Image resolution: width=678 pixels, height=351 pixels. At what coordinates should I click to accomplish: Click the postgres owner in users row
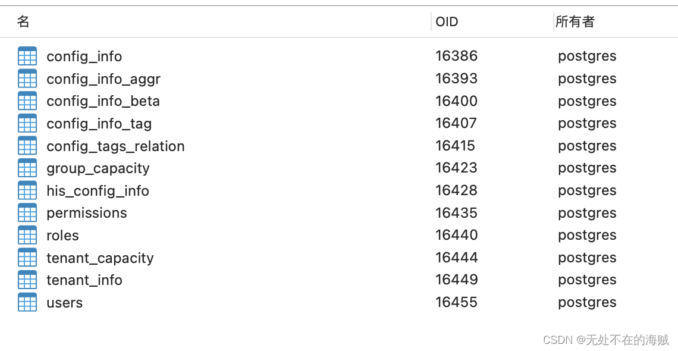587,302
